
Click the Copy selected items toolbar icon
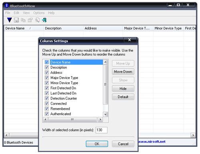(x=23, y=20)
